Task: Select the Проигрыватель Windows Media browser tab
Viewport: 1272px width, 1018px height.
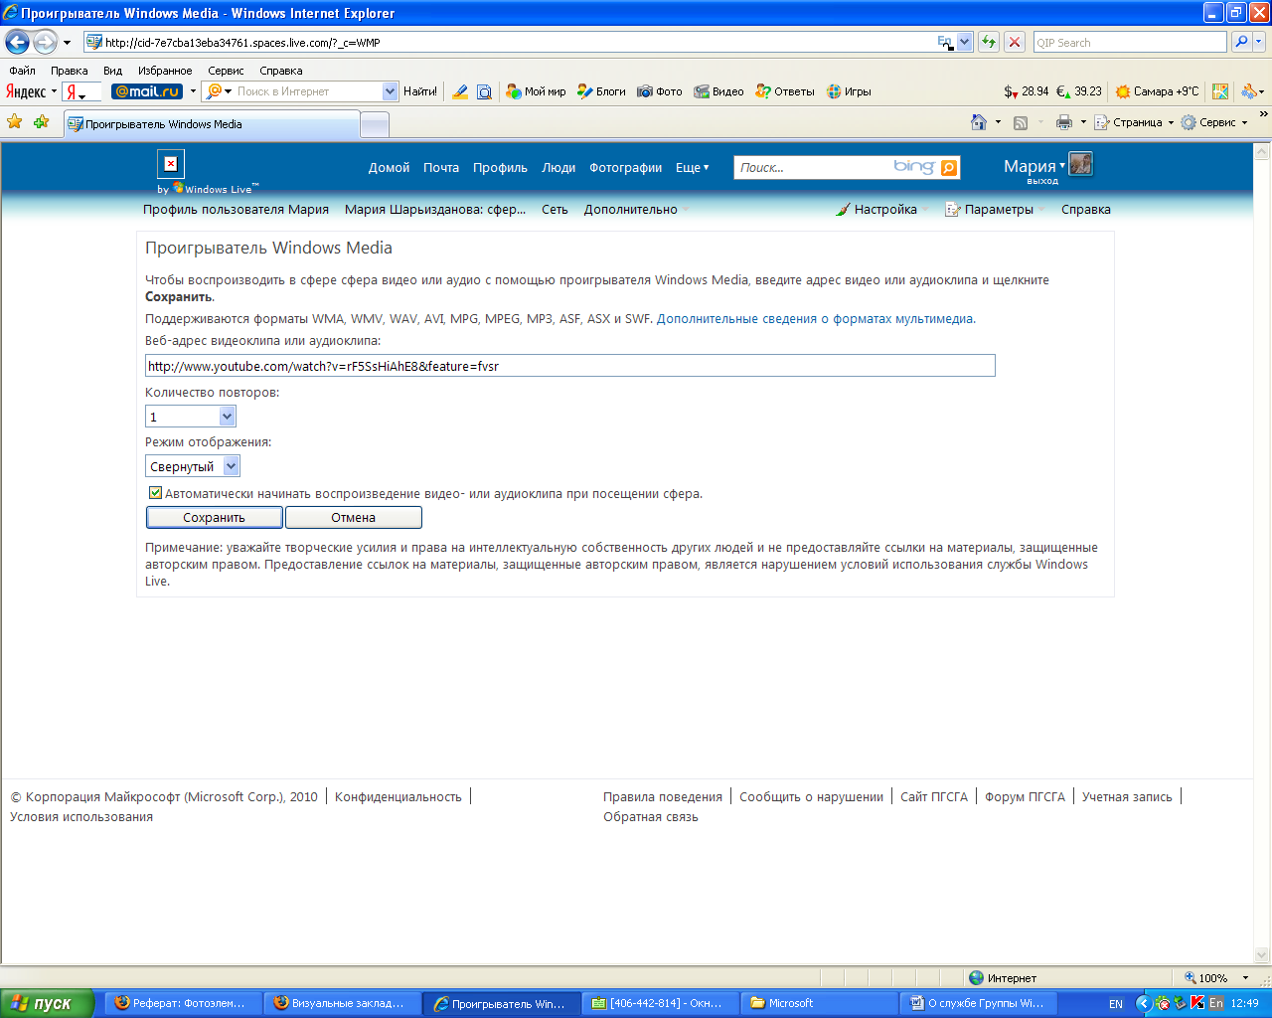Action: 212,124
